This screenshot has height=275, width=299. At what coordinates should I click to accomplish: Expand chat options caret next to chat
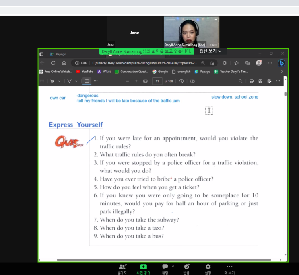173,266
